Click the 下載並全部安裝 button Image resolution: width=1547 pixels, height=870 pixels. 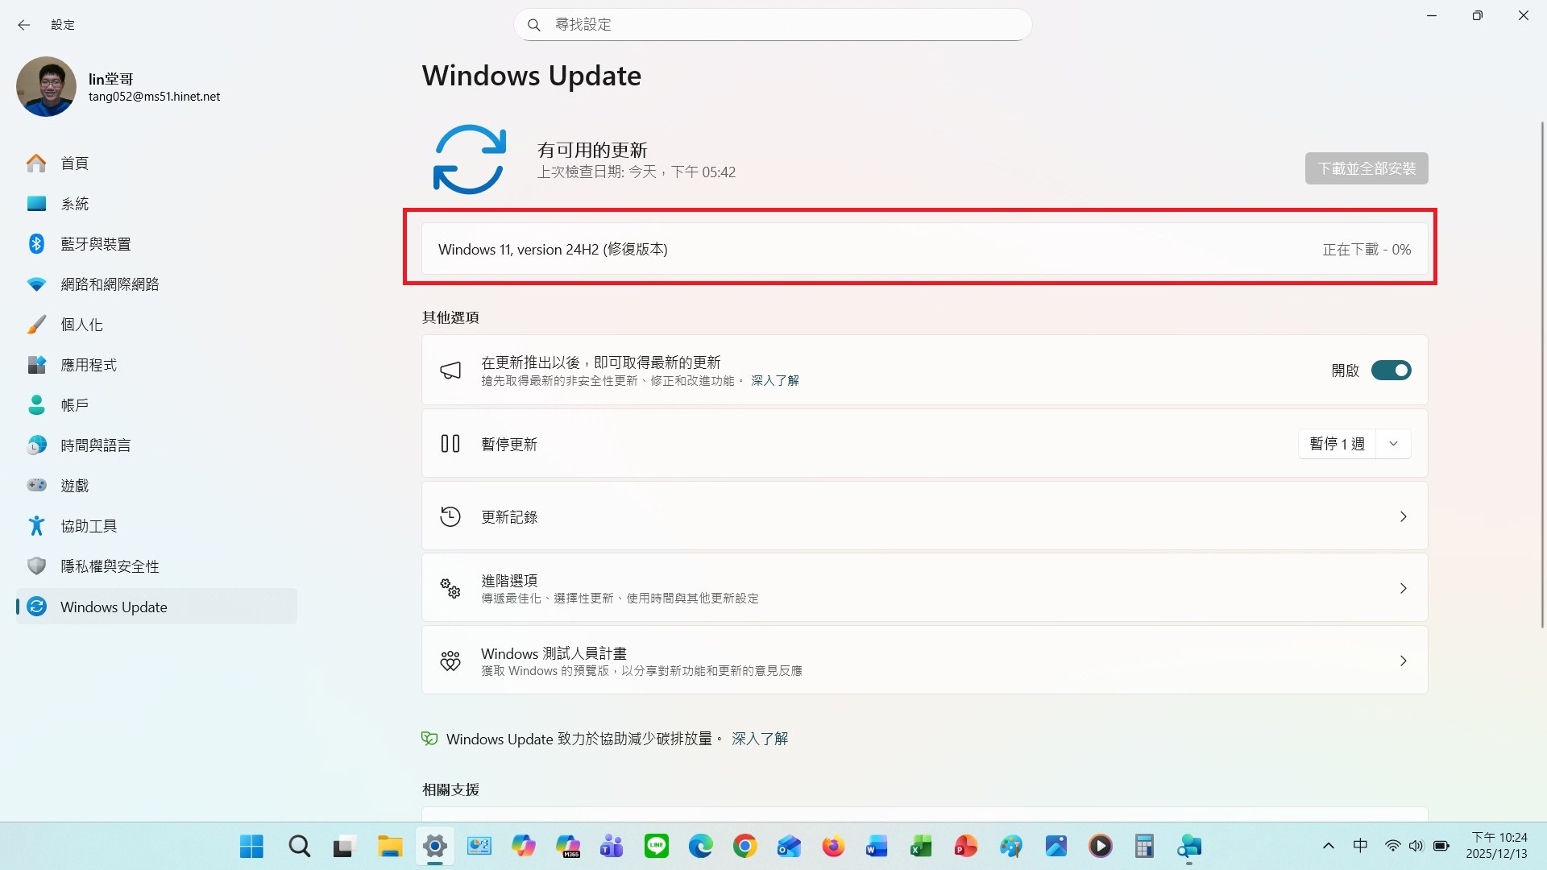tap(1366, 168)
